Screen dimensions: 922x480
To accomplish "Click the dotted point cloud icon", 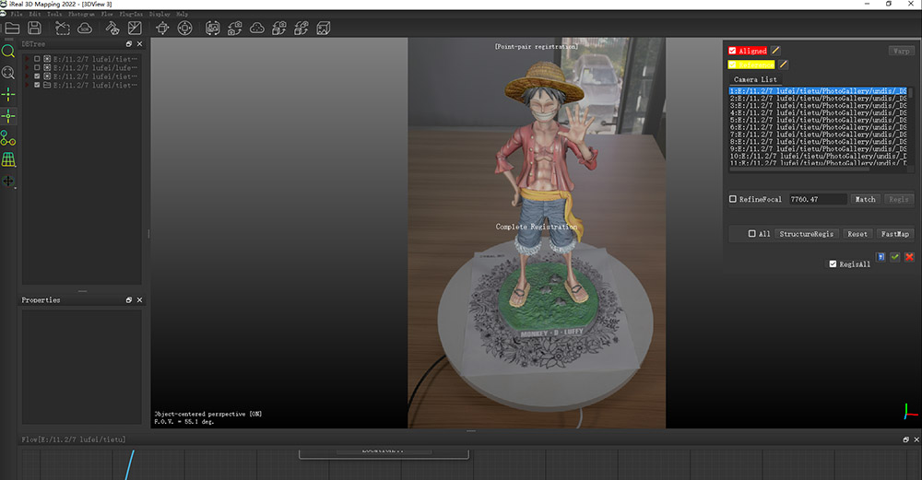I will (x=257, y=28).
